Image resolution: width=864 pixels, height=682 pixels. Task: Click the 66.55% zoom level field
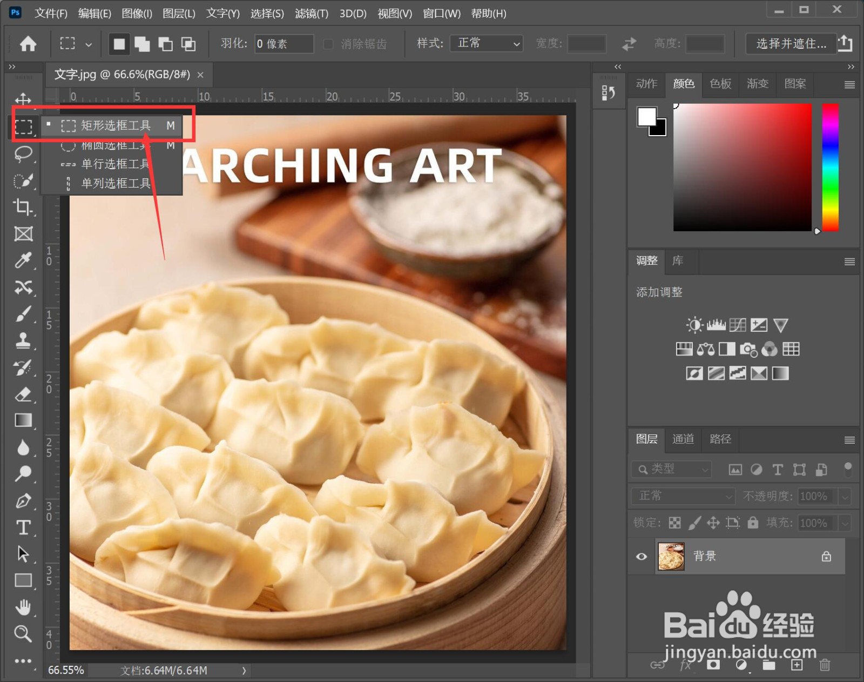(x=66, y=671)
